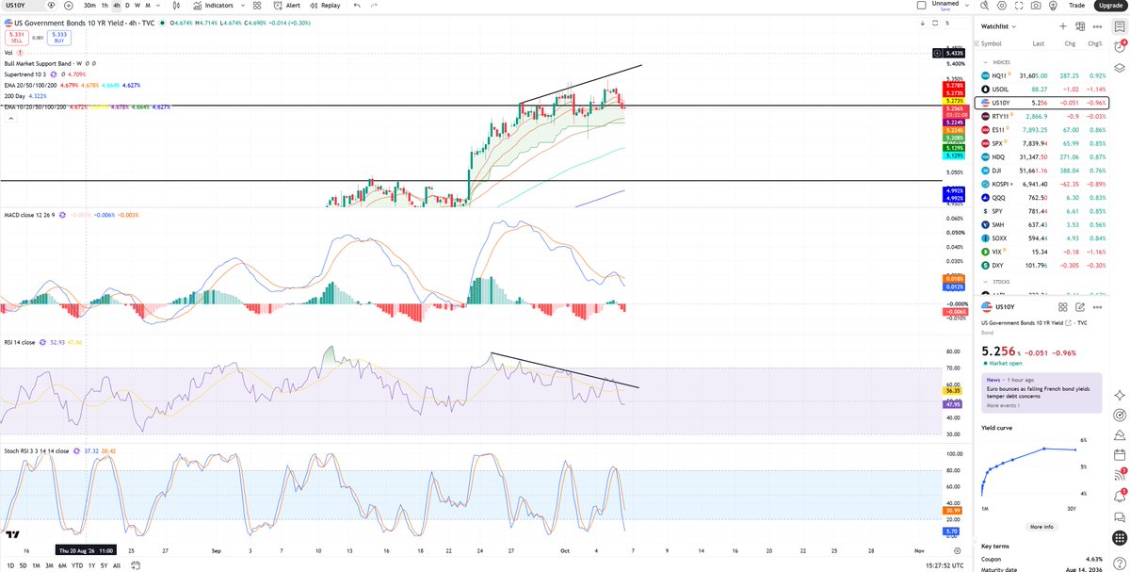Edit US10Y note pencil icon
This screenshot has height=572, width=1130.
(x=1080, y=307)
